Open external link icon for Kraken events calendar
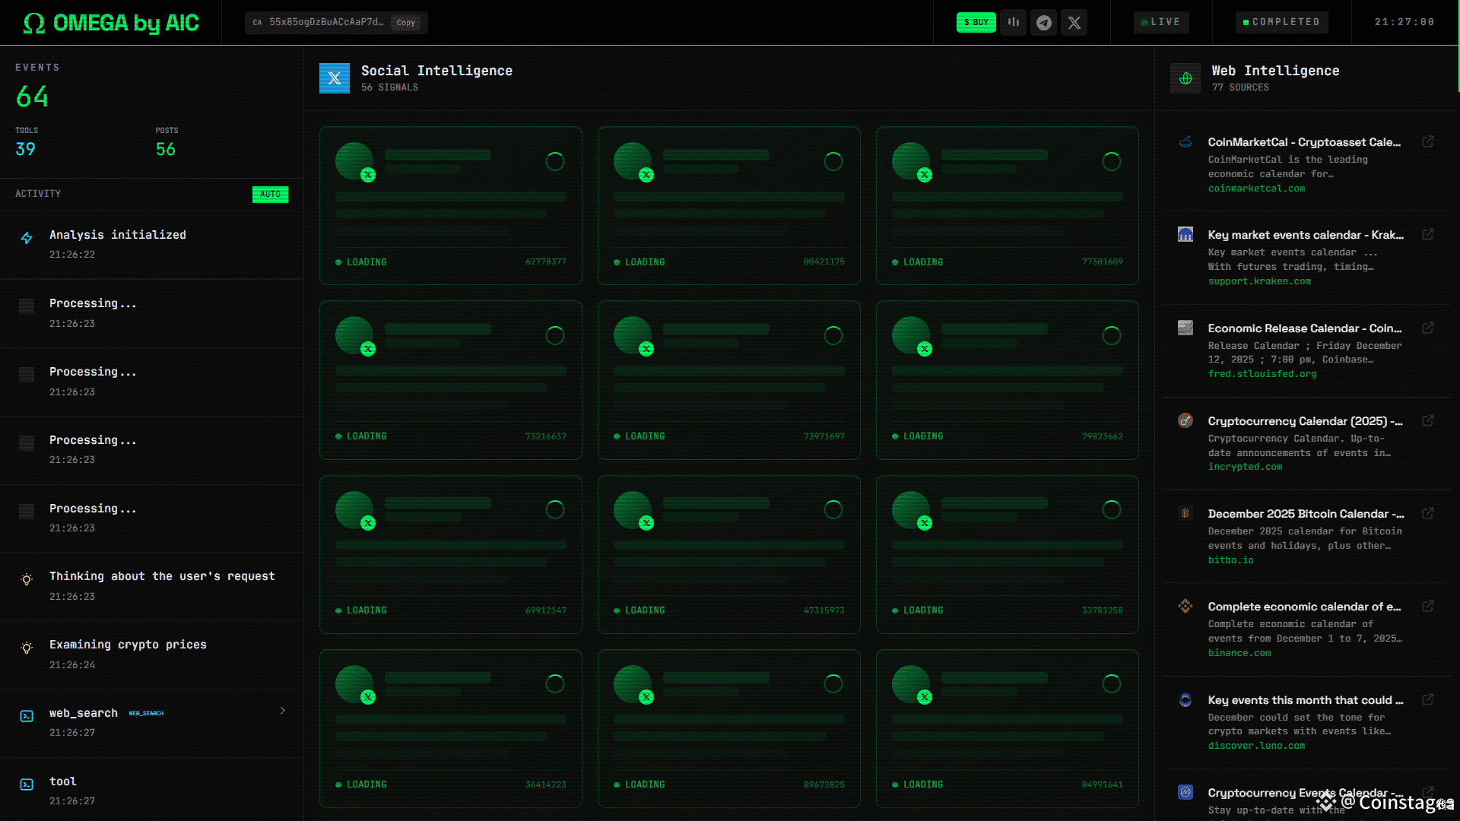Image resolution: width=1460 pixels, height=821 pixels. (x=1428, y=234)
